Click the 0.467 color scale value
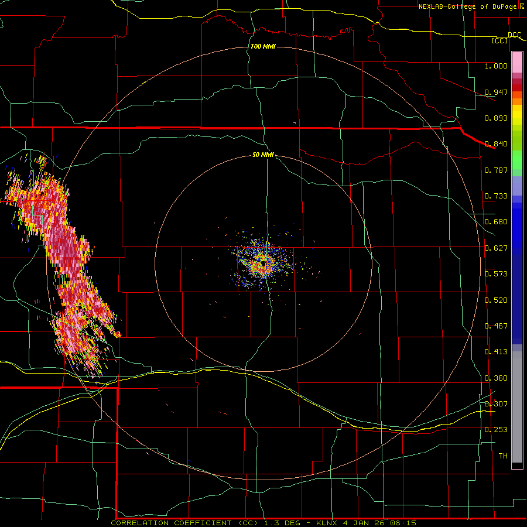This screenshot has width=527, height=527. pos(496,326)
